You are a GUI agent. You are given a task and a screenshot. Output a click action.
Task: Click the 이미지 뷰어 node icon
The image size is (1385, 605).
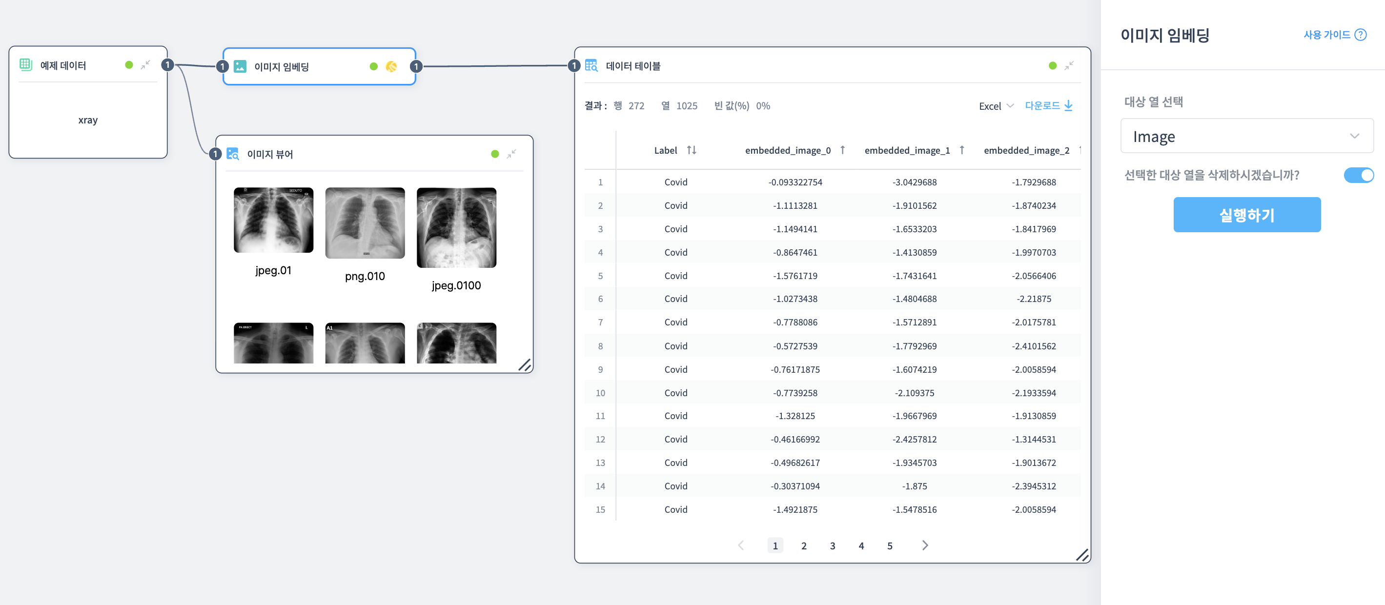(232, 154)
